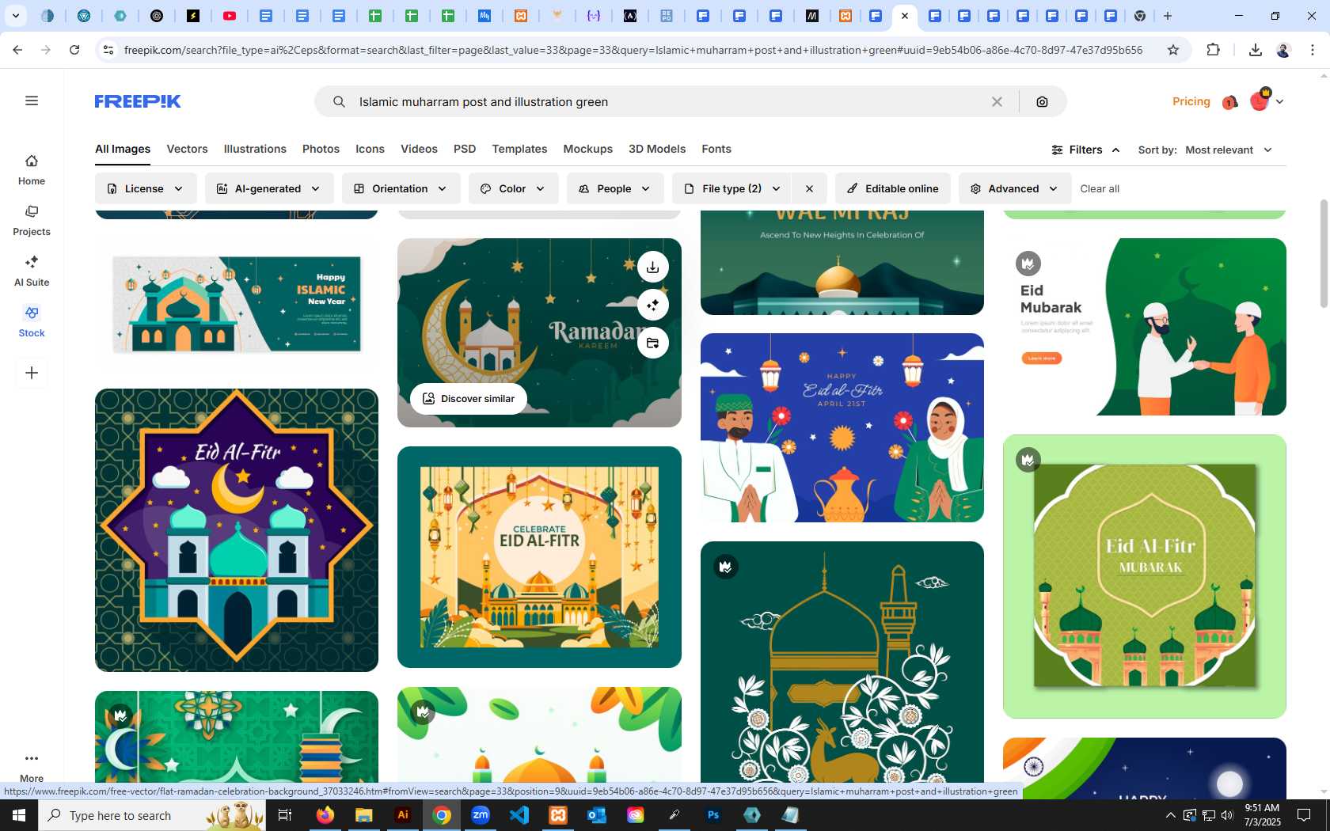Open the Orientation dropdown
The height and width of the screenshot is (831, 1330).
point(401,188)
